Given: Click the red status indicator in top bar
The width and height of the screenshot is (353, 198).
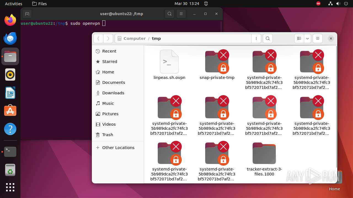Looking at the screenshot, I should [x=319, y=4].
